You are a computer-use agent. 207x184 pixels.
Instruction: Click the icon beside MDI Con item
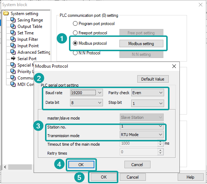click(x=13, y=84)
